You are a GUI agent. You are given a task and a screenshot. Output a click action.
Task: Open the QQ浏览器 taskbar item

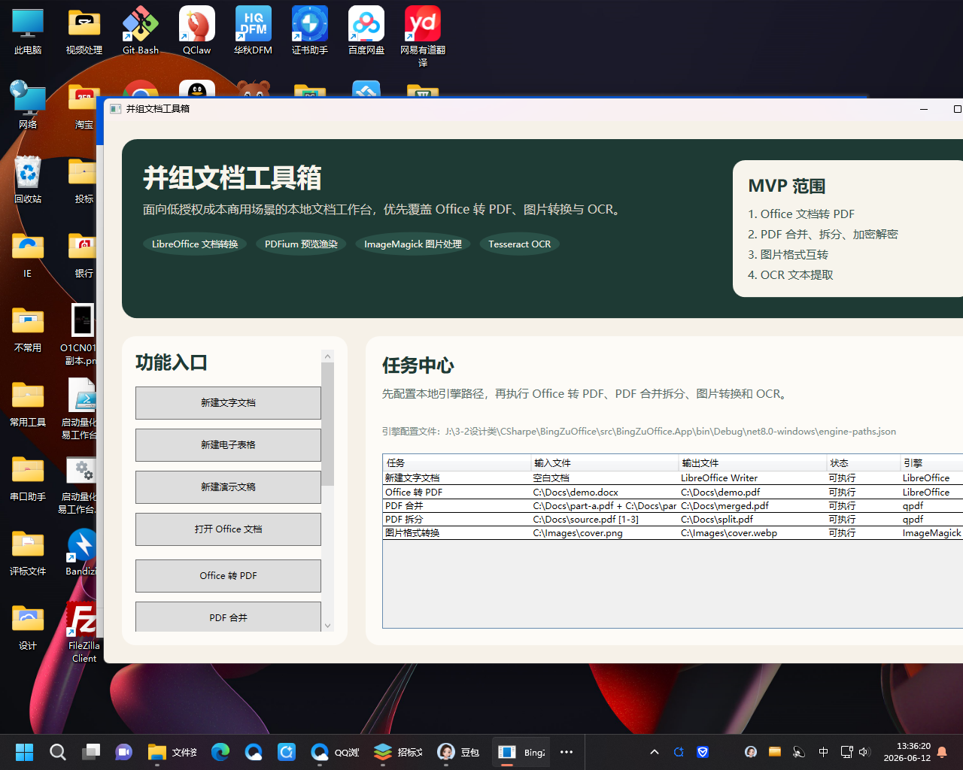tap(335, 752)
